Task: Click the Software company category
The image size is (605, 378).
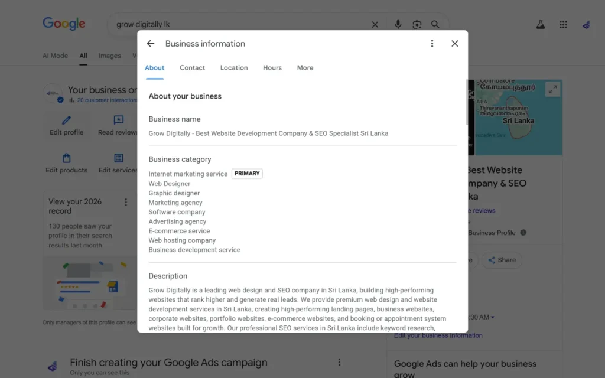Action: pos(177,212)
